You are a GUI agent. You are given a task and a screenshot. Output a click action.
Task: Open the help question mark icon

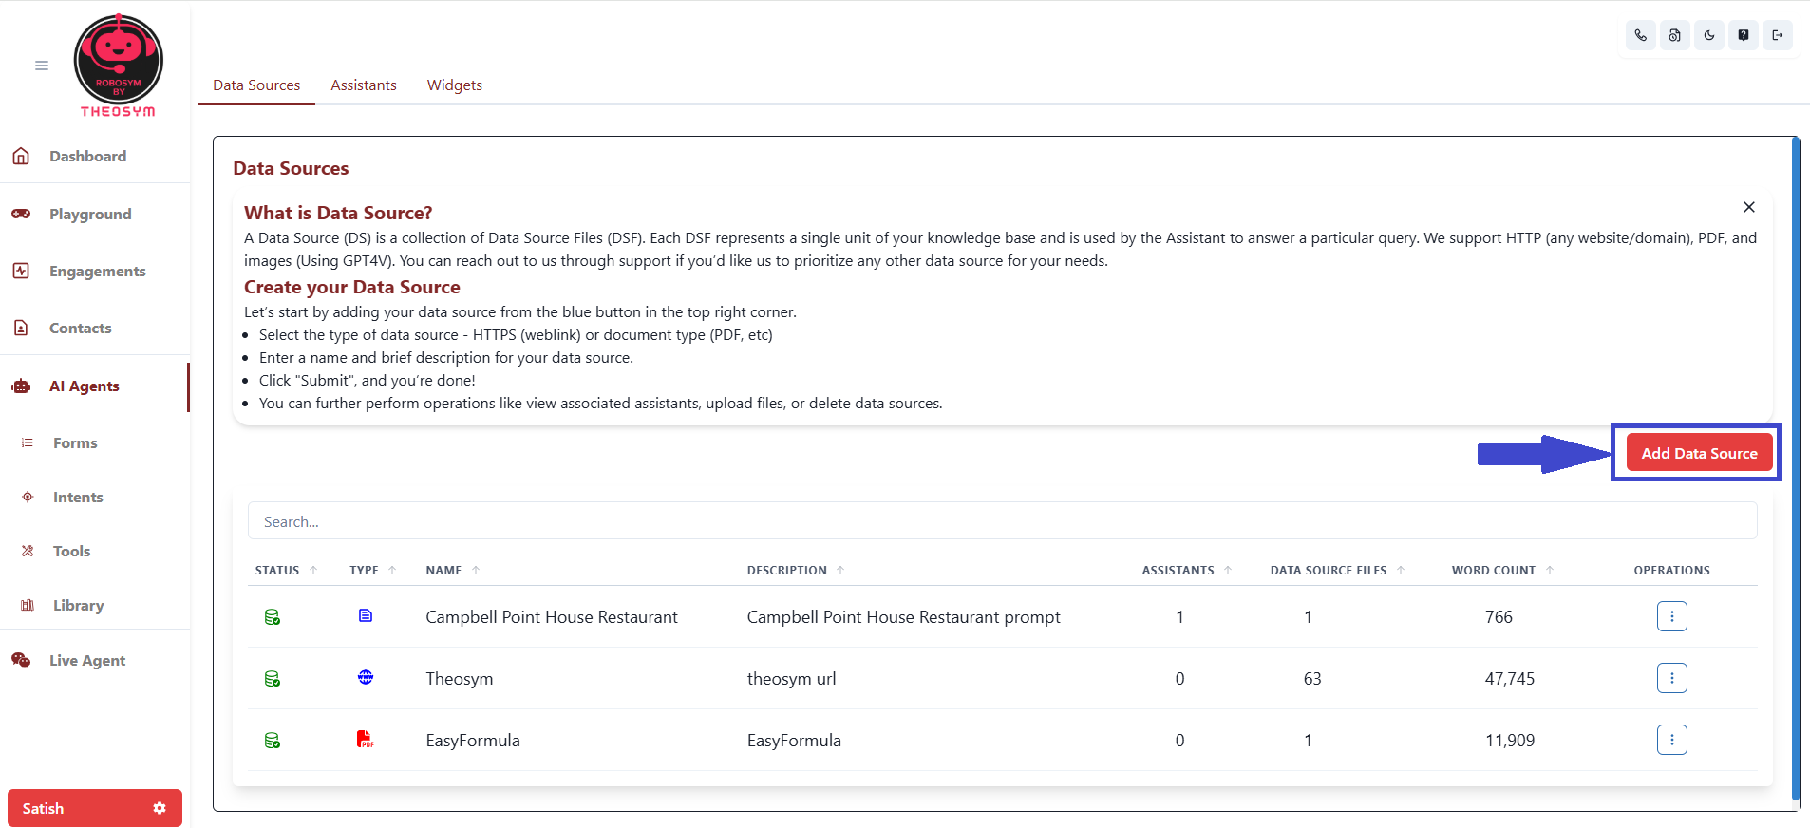(x=1743, y=35)
